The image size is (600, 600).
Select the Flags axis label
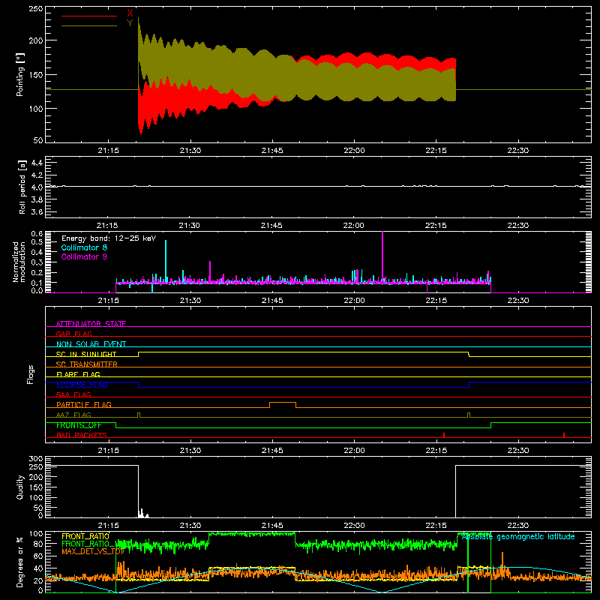pos(31,374)
